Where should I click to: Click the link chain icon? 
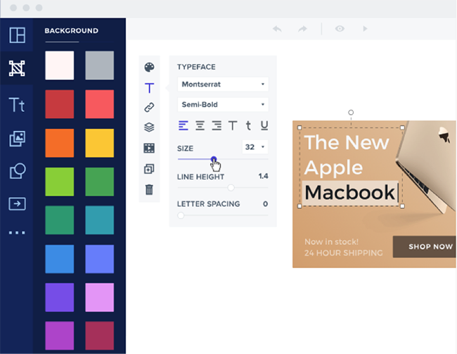pyautogui.click(x=149, y=108)
